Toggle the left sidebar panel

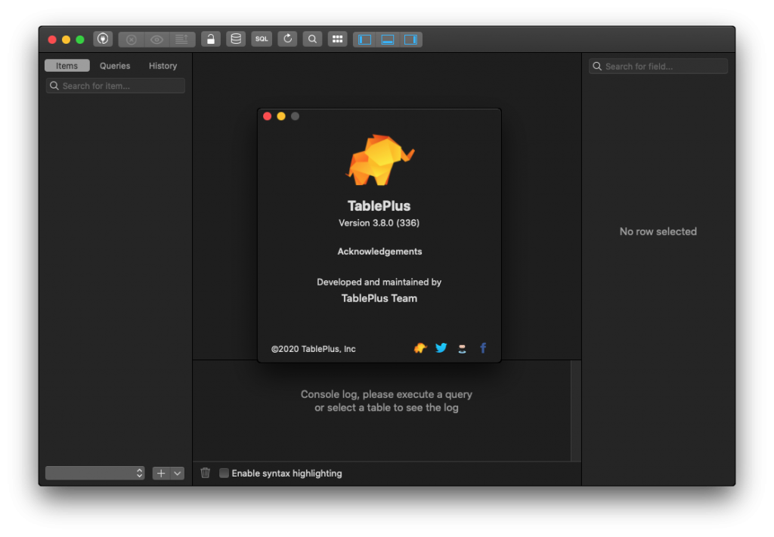click(365, 39)
